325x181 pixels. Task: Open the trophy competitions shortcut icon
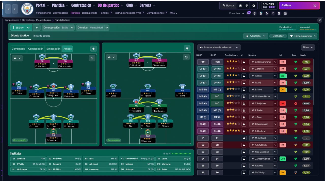279,13
